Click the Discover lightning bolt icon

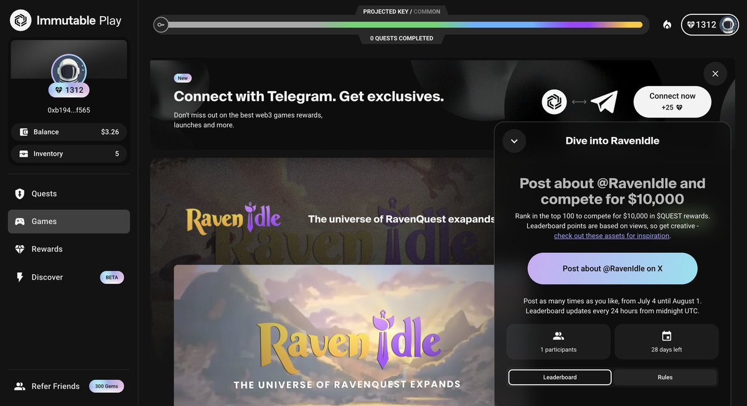click(20, 277)
